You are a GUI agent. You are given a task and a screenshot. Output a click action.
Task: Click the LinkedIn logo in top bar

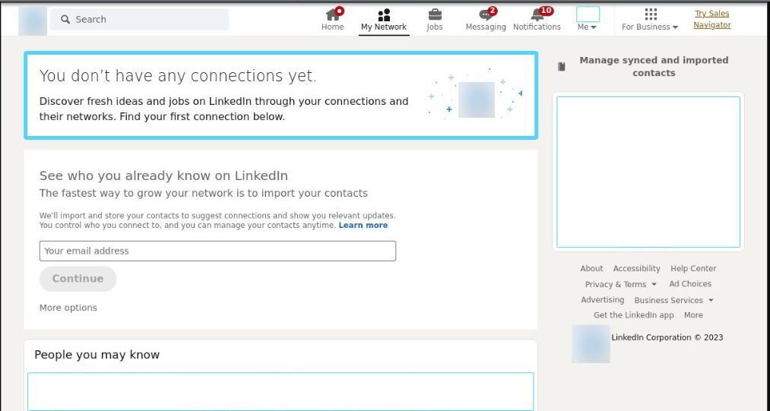33,21
